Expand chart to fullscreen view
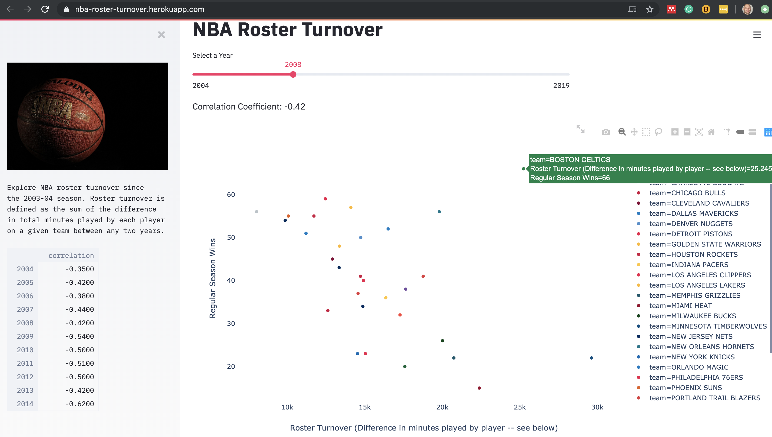 point(580,129)
